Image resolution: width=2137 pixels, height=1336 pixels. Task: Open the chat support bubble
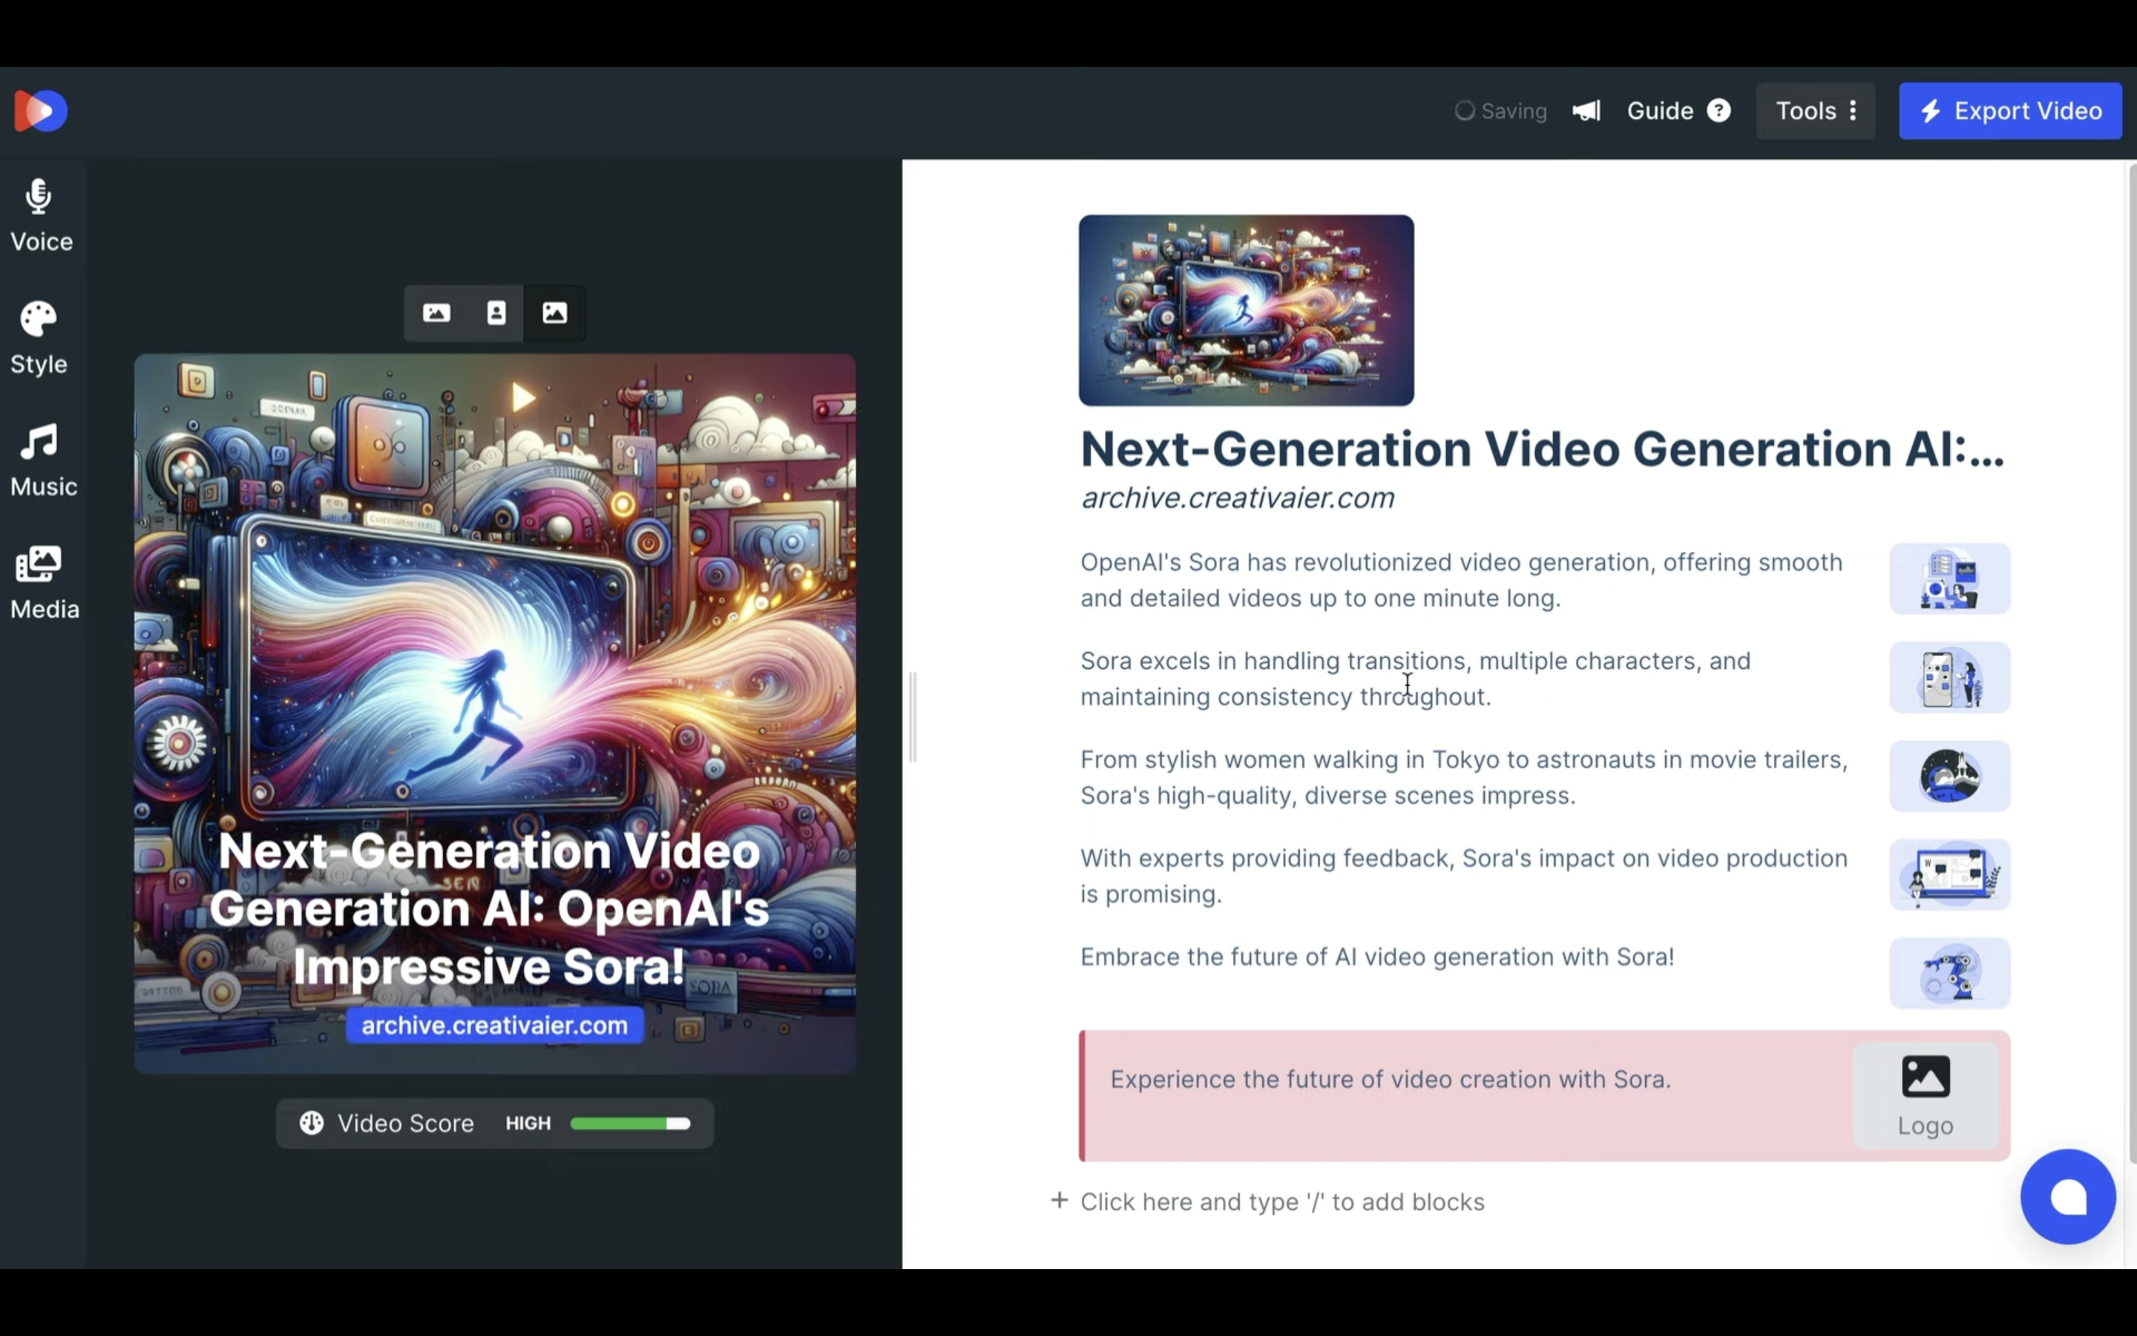click(2067, 1196)
